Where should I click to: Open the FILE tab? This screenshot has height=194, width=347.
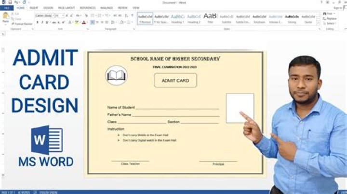[x=7, y=8]
